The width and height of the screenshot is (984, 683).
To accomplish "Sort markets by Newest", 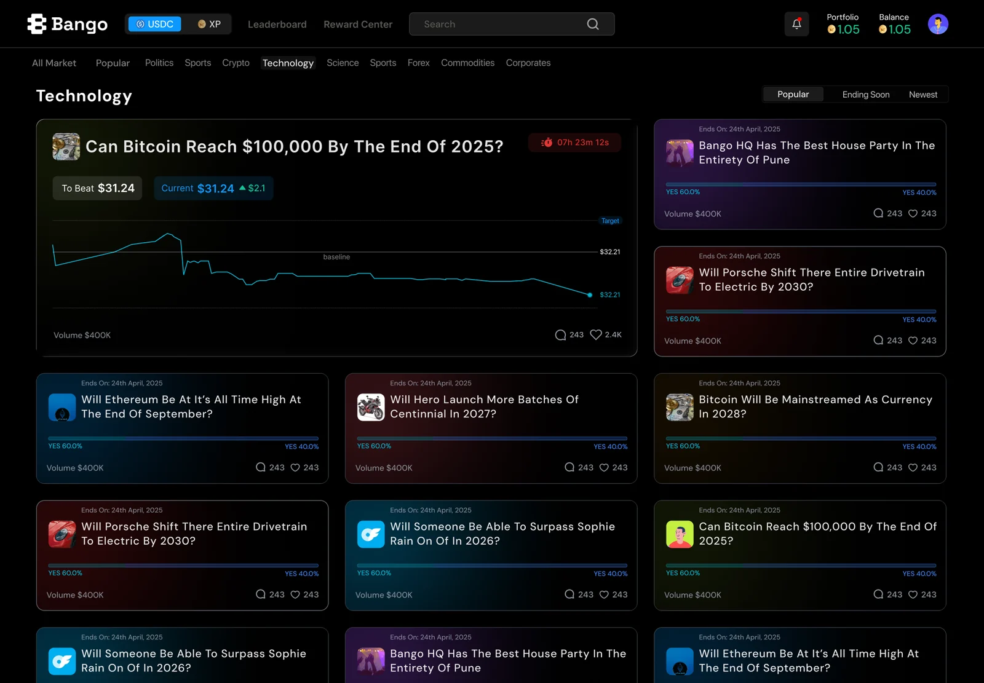I will coord(923,94).
